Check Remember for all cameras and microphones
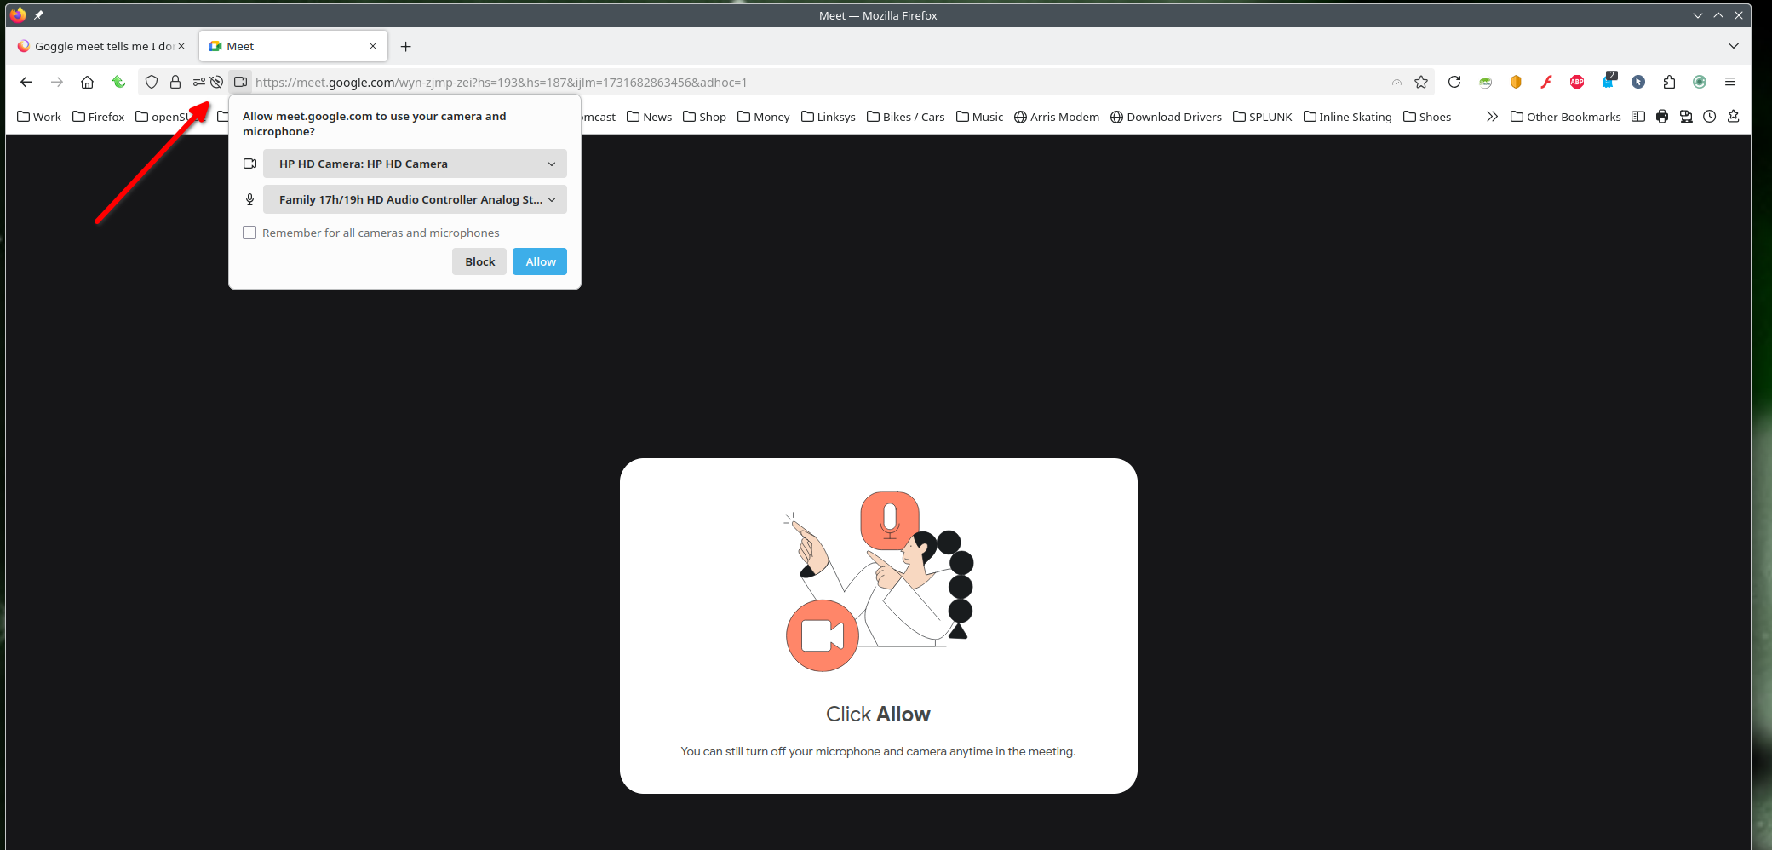 click(x=249, y=233)
